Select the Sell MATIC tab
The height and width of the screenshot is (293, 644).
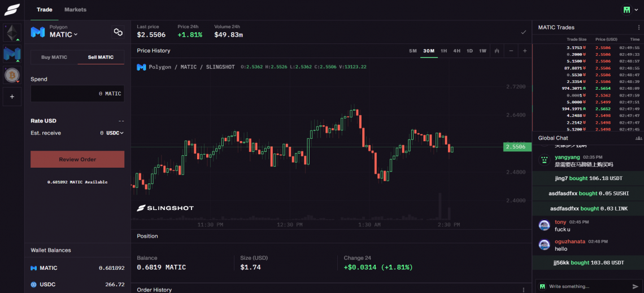coord(101,58)
